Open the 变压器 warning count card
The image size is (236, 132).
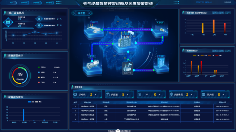coord(119,94)
